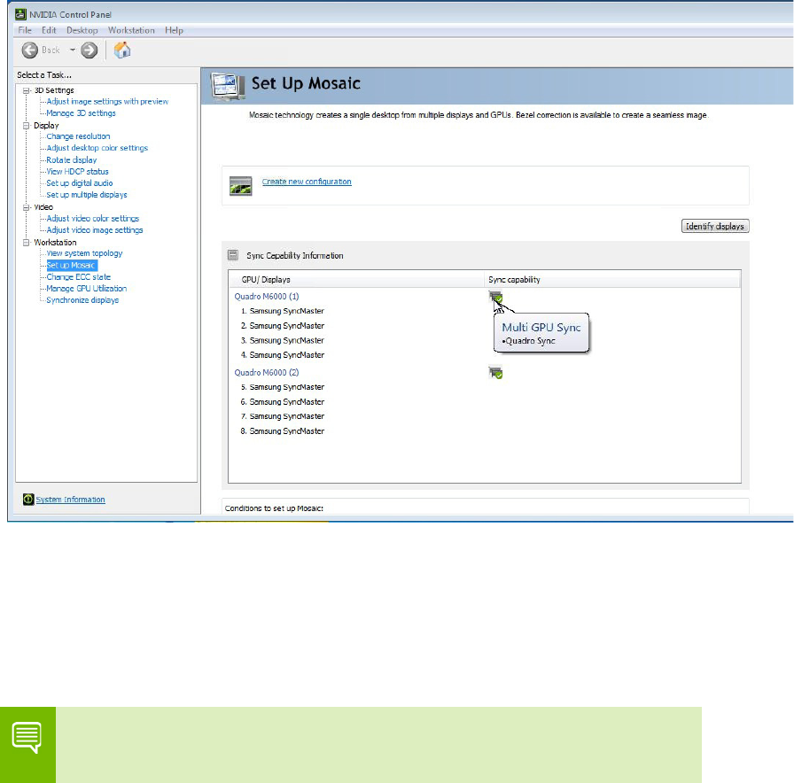The width and height of the screenshot is (794, 783).
Task: Select View system topology
Action: [84, 253]
